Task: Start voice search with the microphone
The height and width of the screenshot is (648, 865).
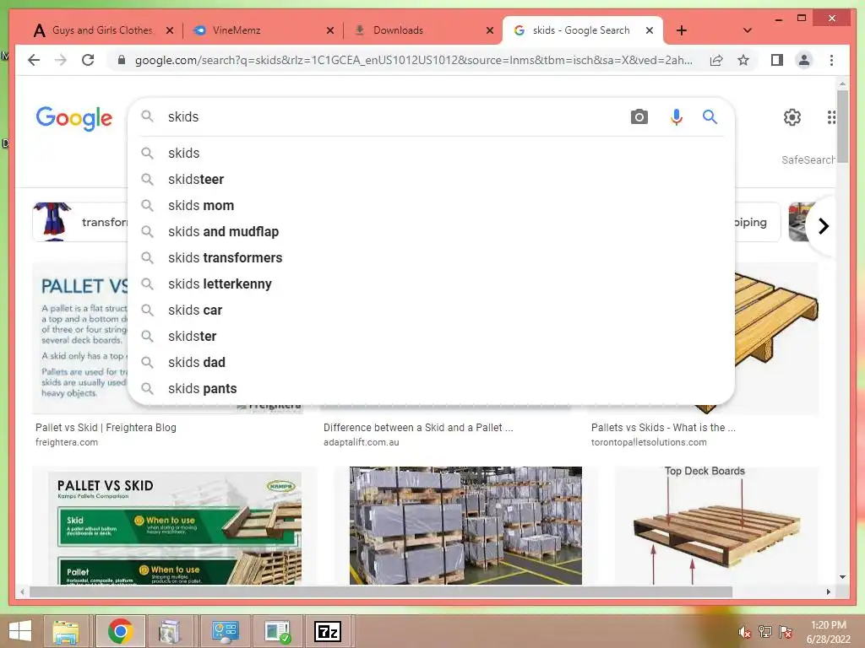Action: [677, 116]
